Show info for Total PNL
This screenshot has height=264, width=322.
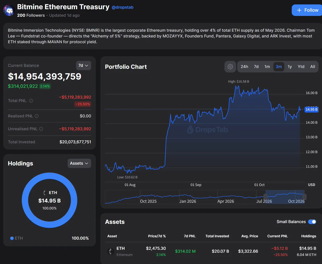(x=31, y=101)
